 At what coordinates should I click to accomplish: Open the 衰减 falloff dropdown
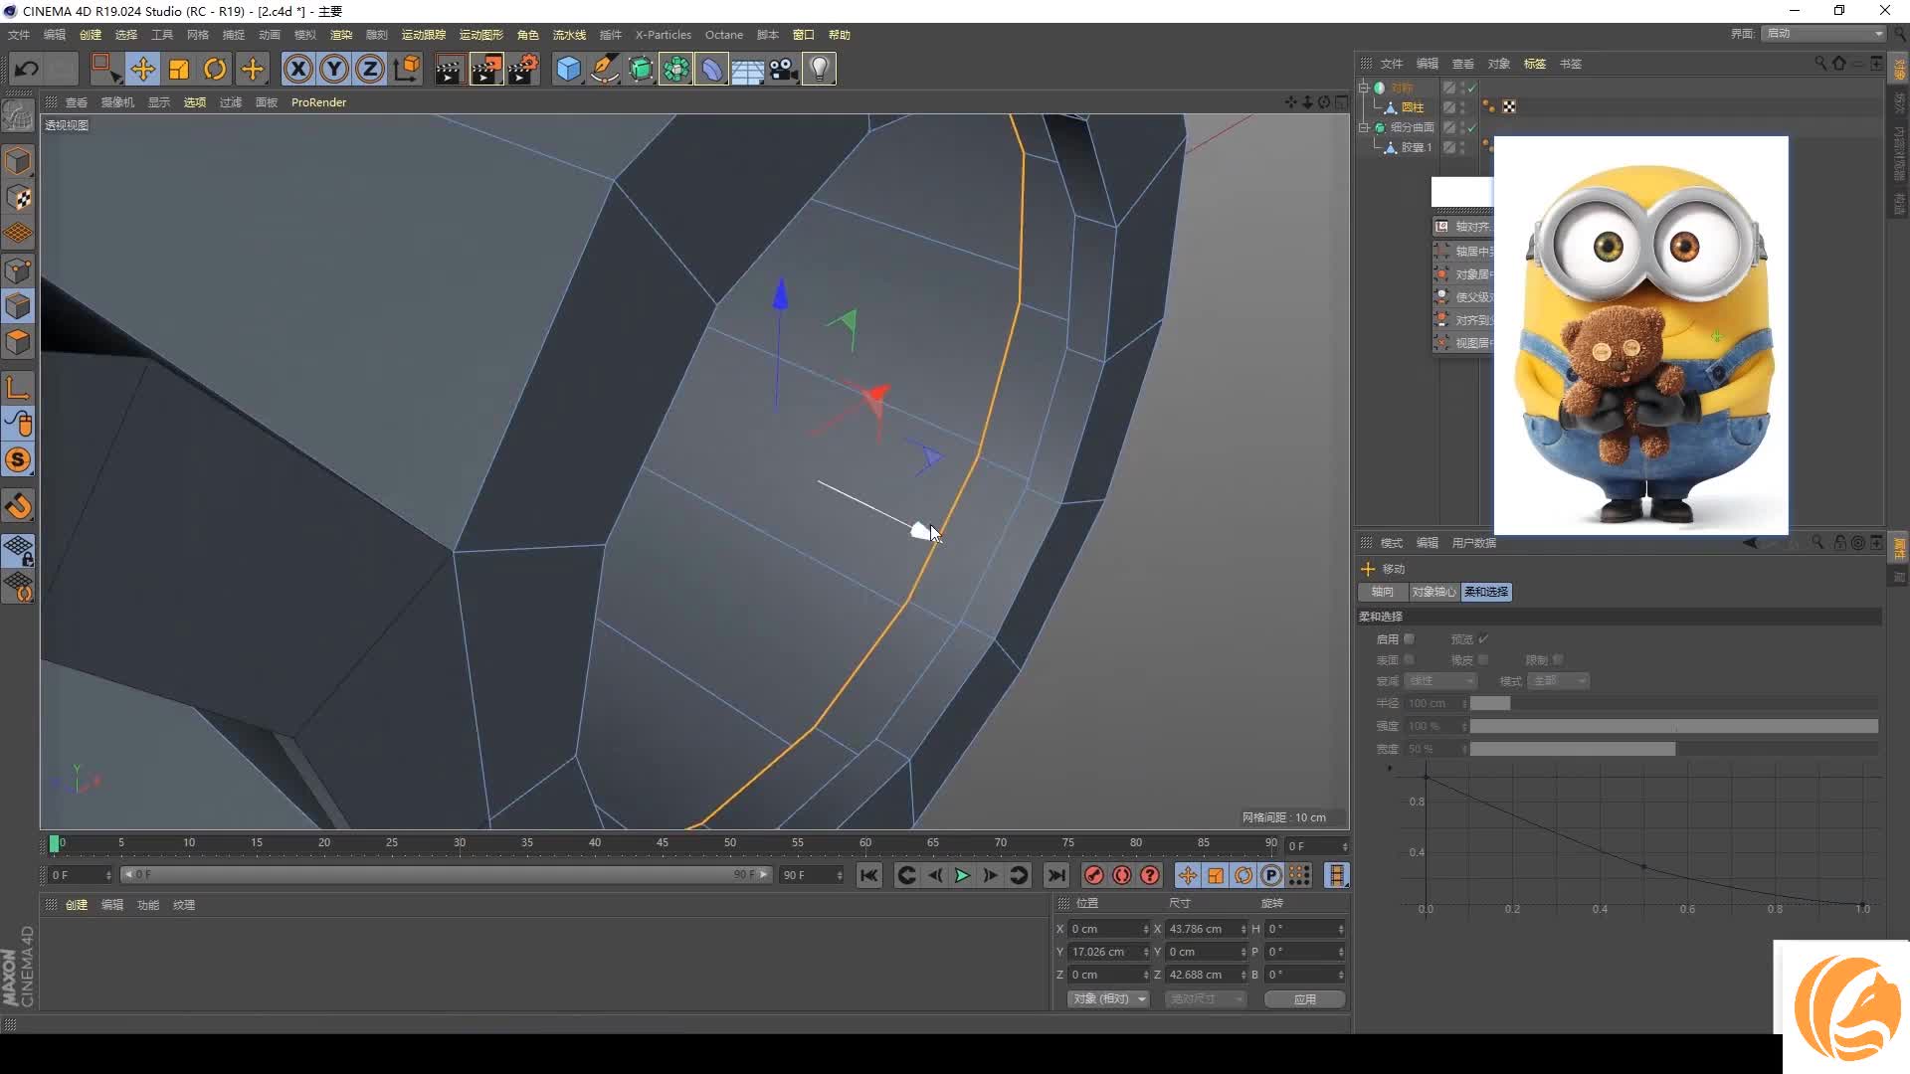click(1440, 681)
